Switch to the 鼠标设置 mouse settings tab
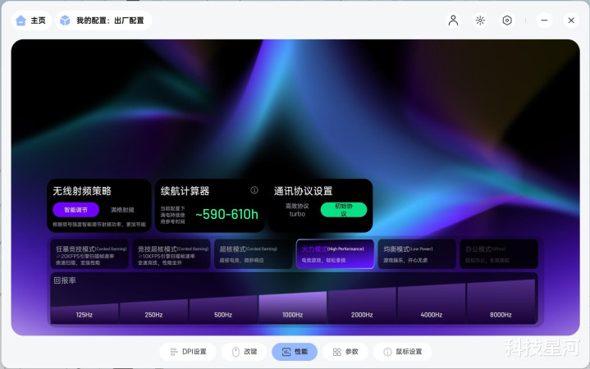The width and height of the screenshot is (590, 369). pyautogui.click(x=402, y=352)
